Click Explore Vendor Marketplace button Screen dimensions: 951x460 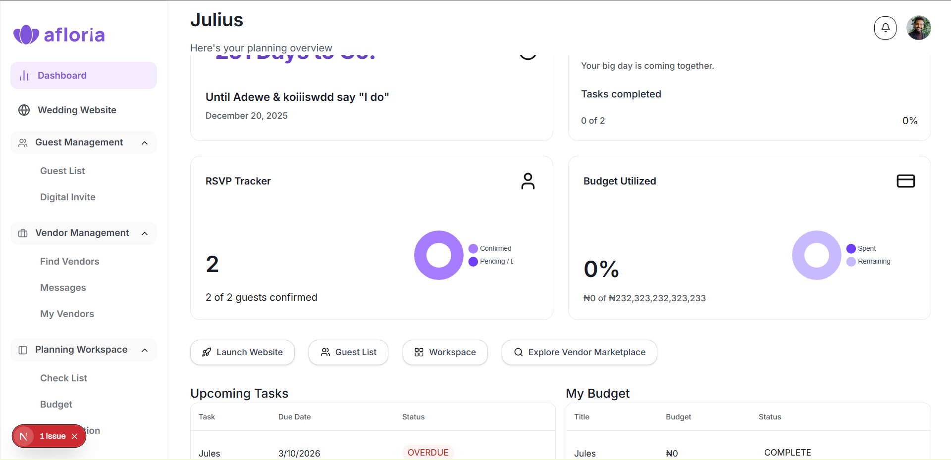(580, 352)
